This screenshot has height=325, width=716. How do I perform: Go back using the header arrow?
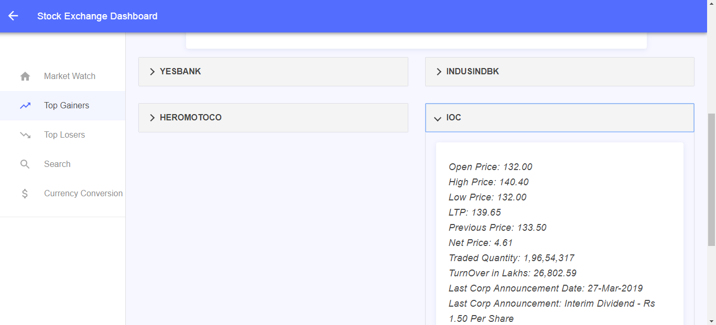tap(13, 16)
